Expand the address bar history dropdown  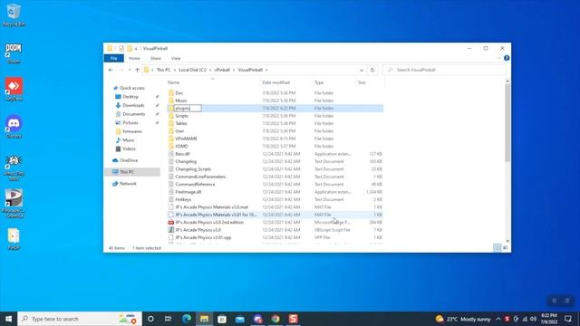(362, 70)
